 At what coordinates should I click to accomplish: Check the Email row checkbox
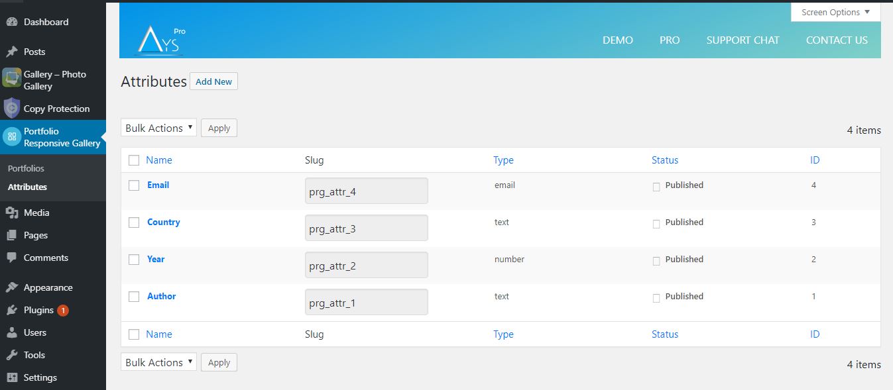click(134, 185)
